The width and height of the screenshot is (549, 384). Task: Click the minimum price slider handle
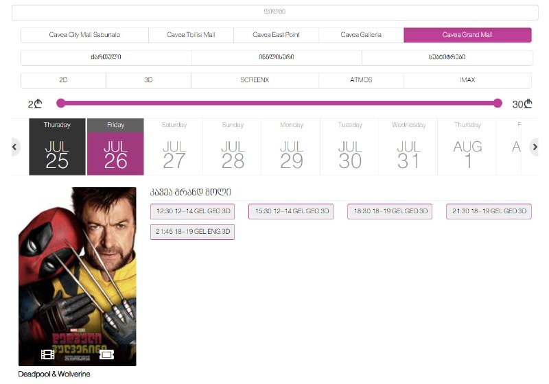coord(60,103)
